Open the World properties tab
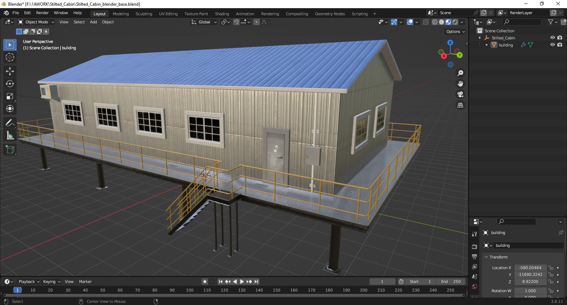567x305 pixels. (475, 286)
